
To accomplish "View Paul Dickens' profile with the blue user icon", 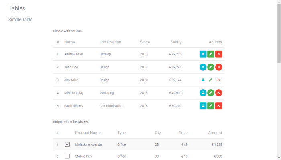I will point(203,106).
